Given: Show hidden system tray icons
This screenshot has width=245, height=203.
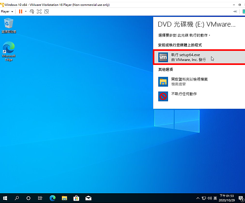Looking at the screenshot, I should coord(198,198).
